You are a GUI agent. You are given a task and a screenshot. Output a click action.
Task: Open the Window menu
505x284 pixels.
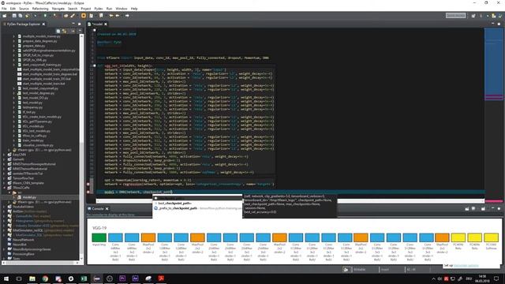[x=121, y=9]
